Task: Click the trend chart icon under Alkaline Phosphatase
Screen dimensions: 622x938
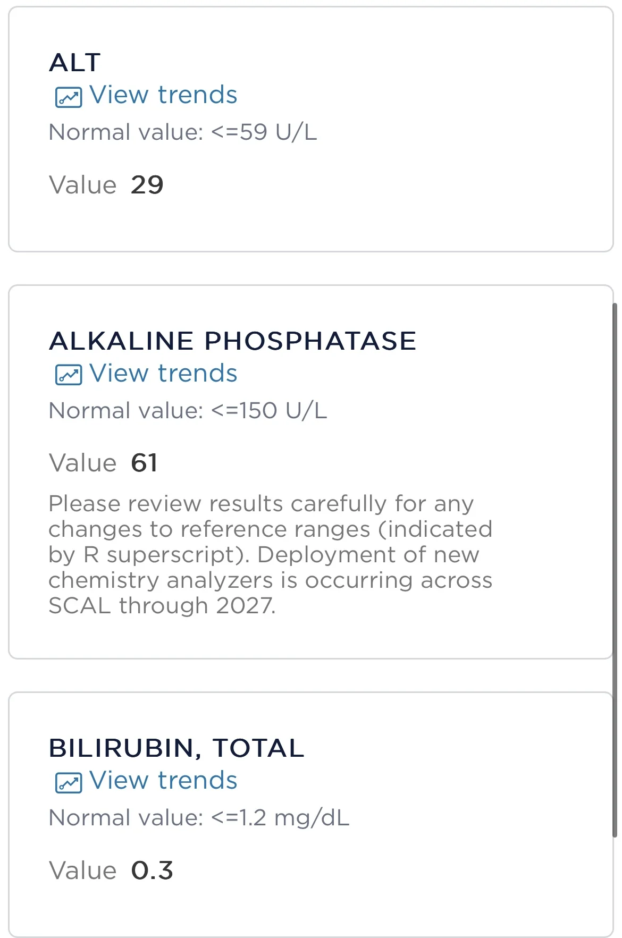Action: [x=69, y=375]
